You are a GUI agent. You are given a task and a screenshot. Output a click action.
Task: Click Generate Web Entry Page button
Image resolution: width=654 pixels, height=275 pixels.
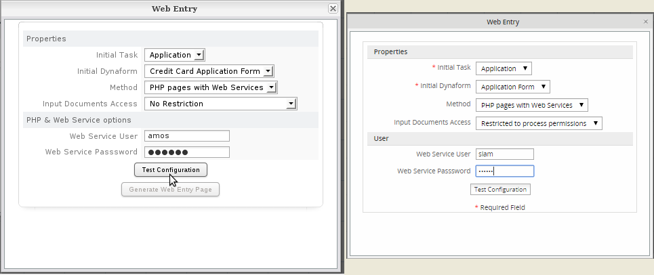point(170,190)
